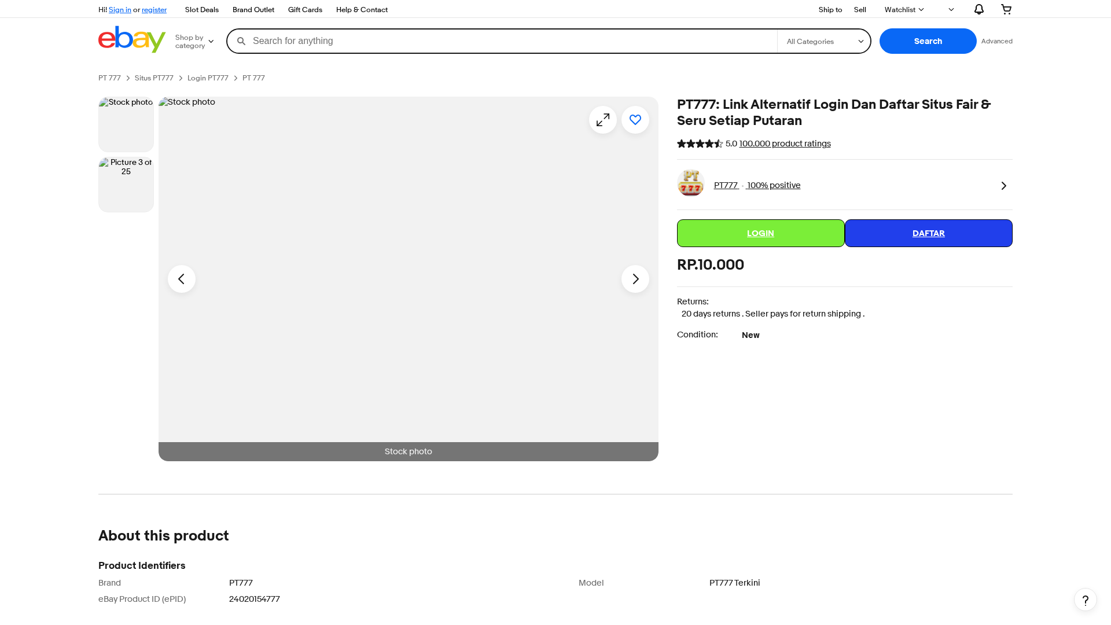
Task: Show the next product image
Action: click(x=635, y=279)
